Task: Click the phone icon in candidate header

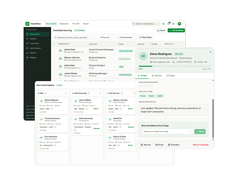Action: click(x=173, y=62)
